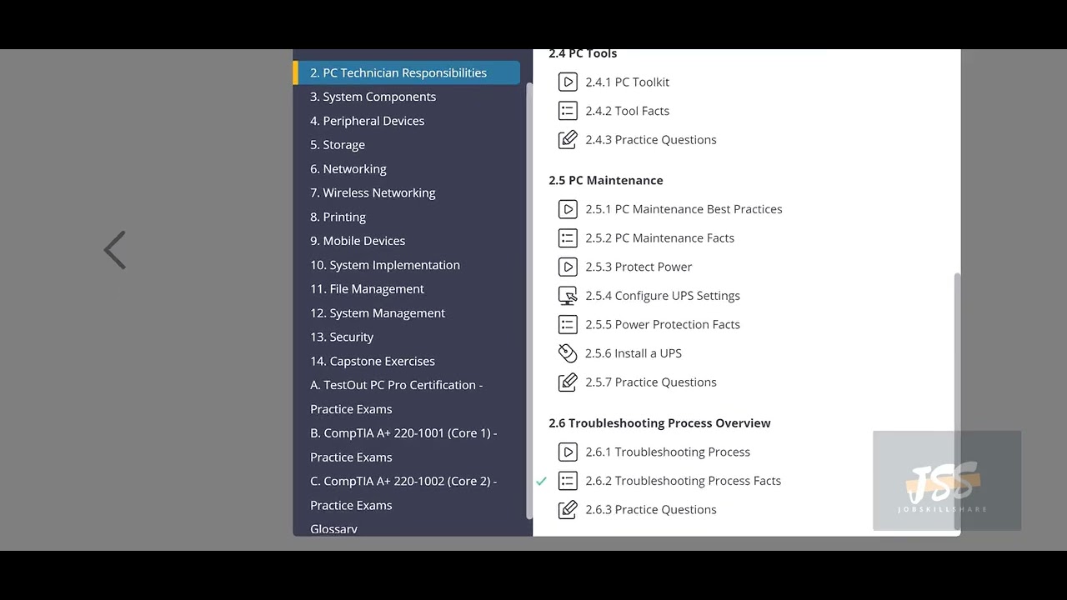The width and height of the screenshot is (1067, 600).
Task: Click the mouse icon beside Install a UPS
Action: [x=568, y=353]
